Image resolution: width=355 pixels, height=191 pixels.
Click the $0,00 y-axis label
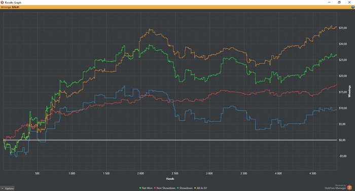point(343,140)
